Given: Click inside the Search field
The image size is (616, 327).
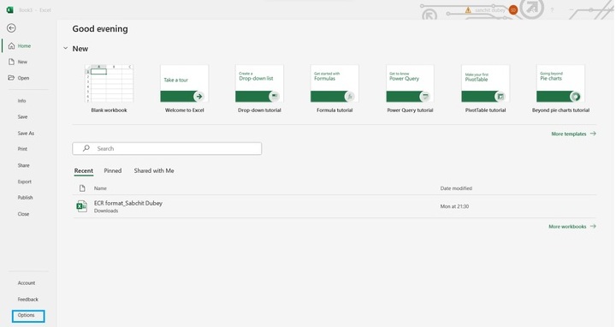Looking at the screenshot, I should click(x=167, y=149).
